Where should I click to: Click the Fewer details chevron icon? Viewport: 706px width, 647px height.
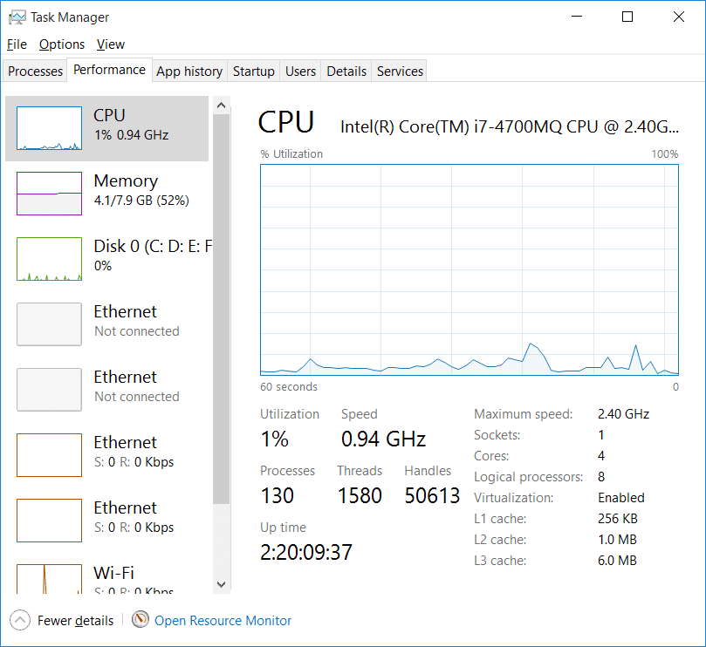point(20,620)
